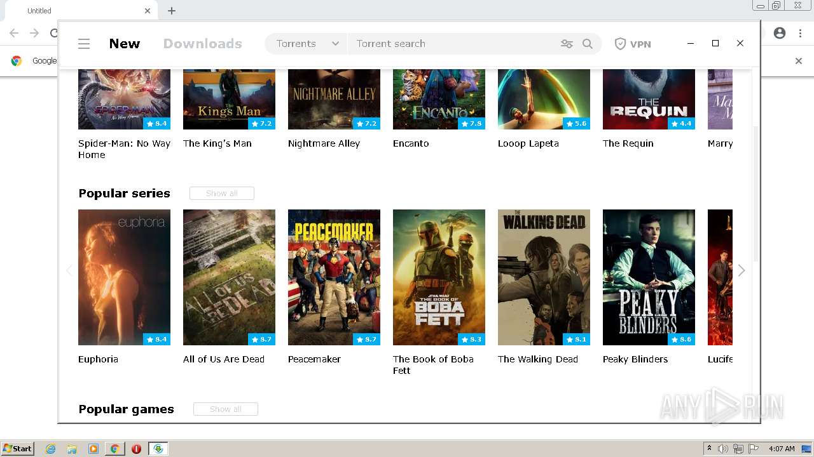Click the magnifier search icon

(588, 44)
